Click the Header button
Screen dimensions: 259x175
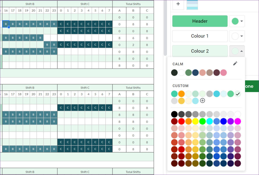200,21
